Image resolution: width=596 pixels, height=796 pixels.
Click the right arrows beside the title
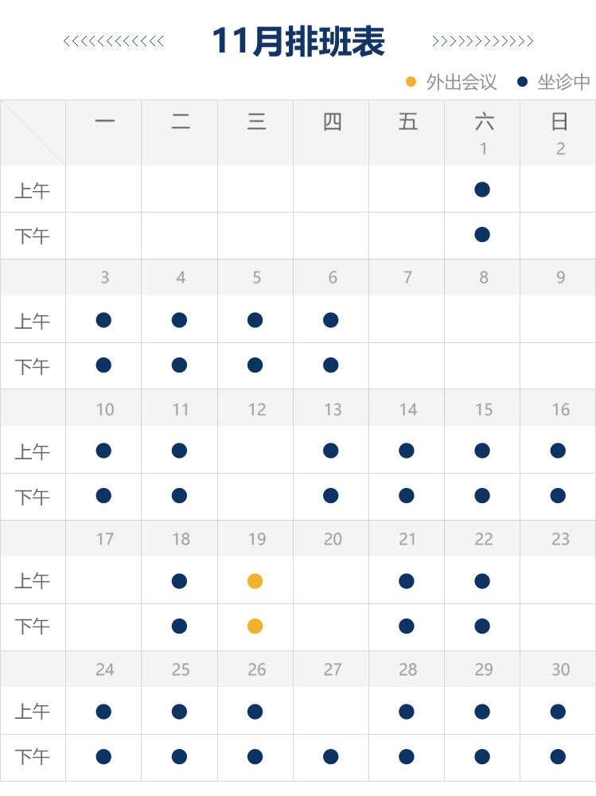(482, 41)
